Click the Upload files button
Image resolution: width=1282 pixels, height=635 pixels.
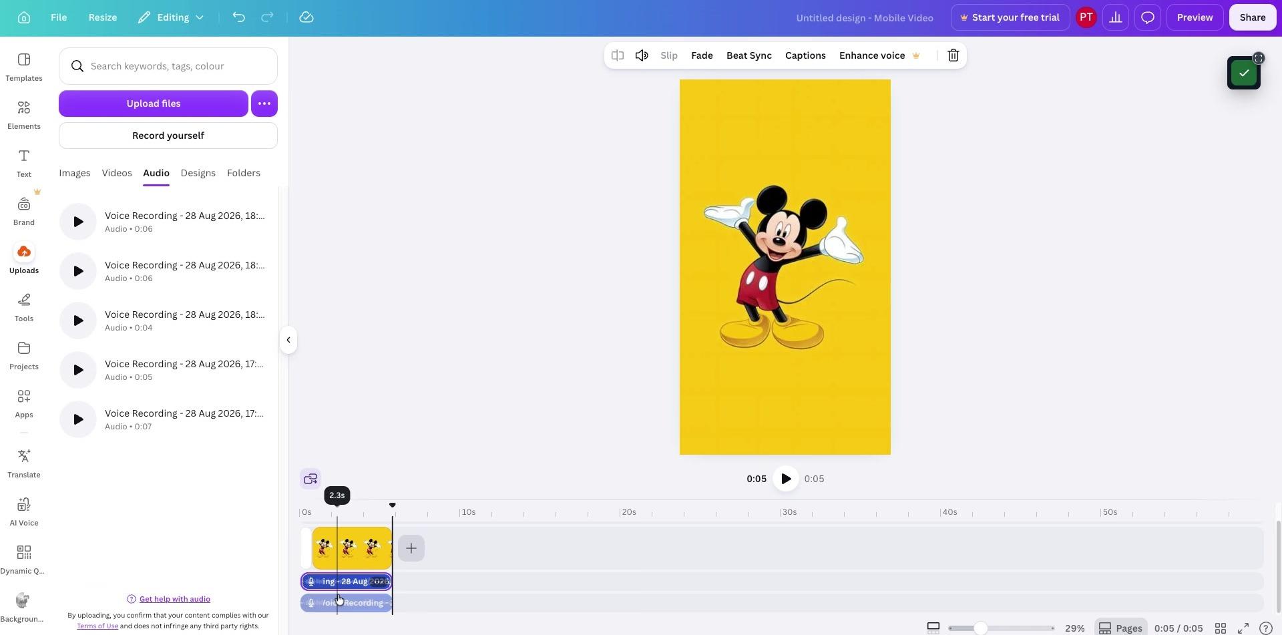click(x=154, y=103)
